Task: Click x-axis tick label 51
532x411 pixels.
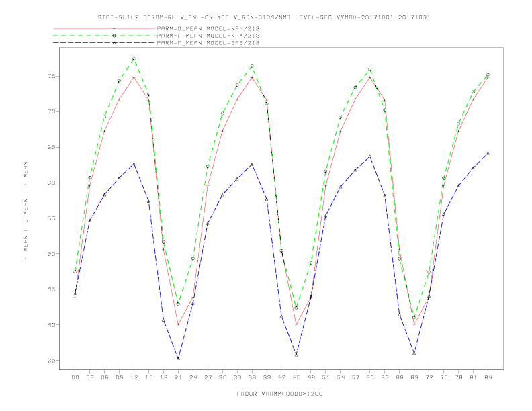Action: tap(326, 377)
